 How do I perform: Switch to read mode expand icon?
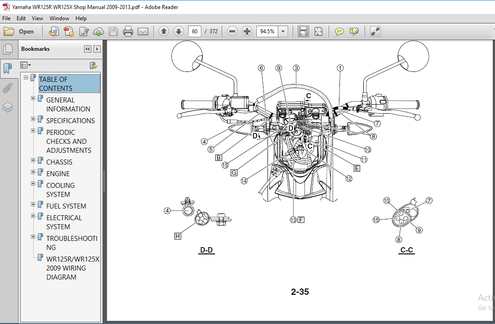click(375, 31)
